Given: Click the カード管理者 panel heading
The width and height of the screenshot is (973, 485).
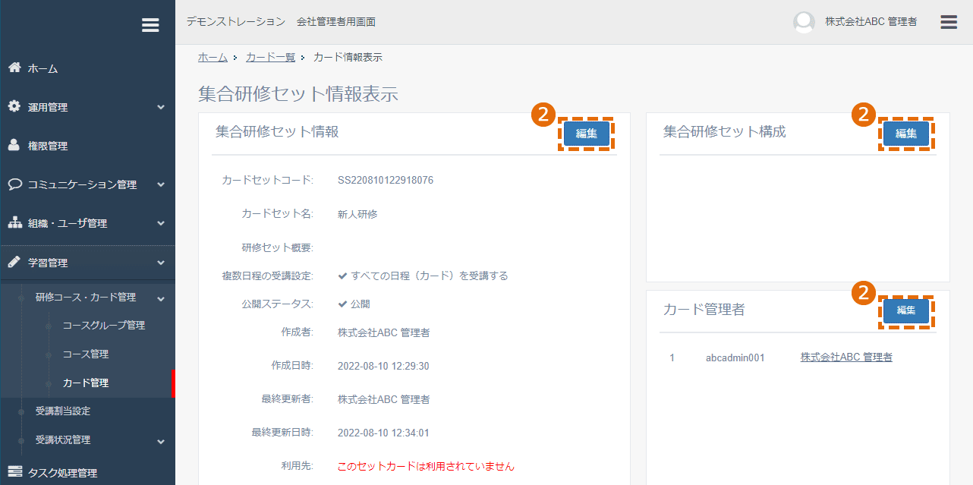Looking at the screenshot, I should [704, 309].
